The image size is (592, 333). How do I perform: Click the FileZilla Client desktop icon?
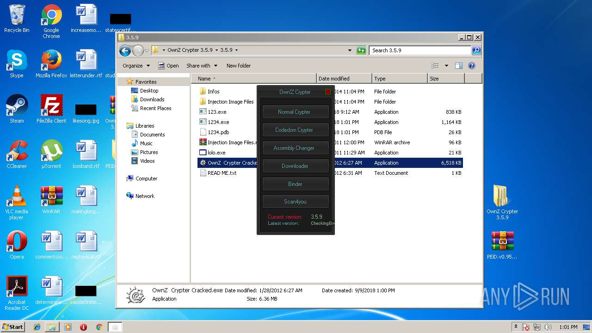tap(51, 110)
